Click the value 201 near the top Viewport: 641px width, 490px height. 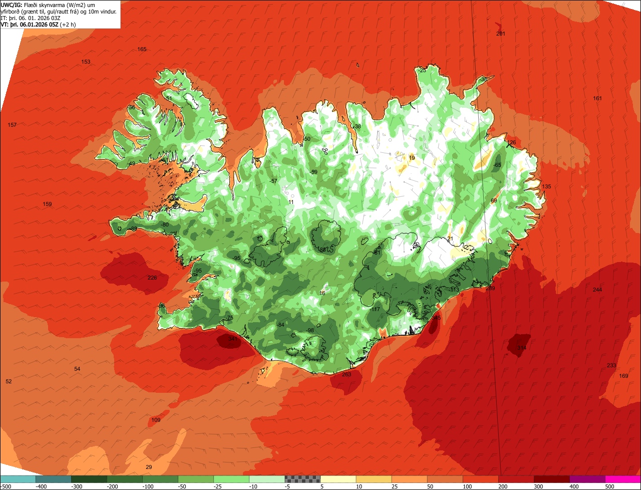click(x=501, y=34)
